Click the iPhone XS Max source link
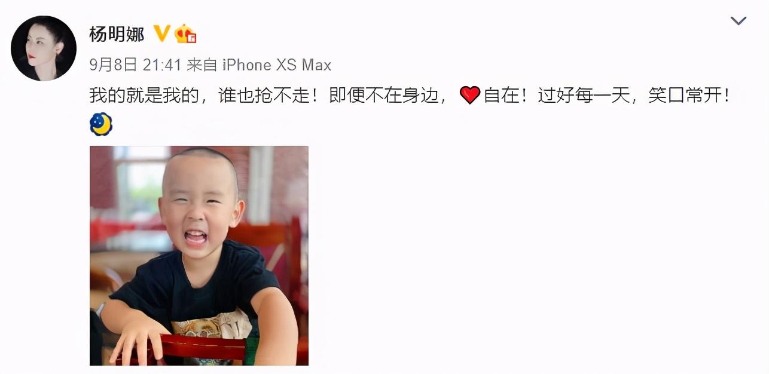This screenshot has height=374, width=769. 276,65
